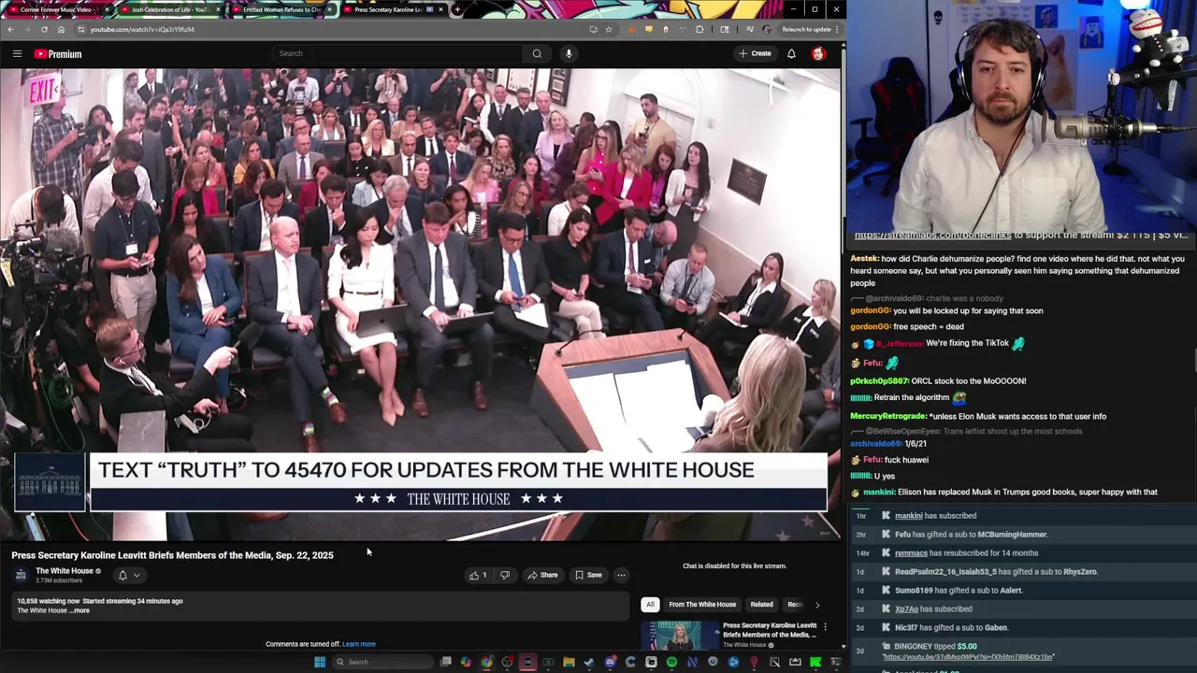Open recommended Press Secretary Karoline Leavitt title
The image size is (1197, 673).
tap(770, 630)
